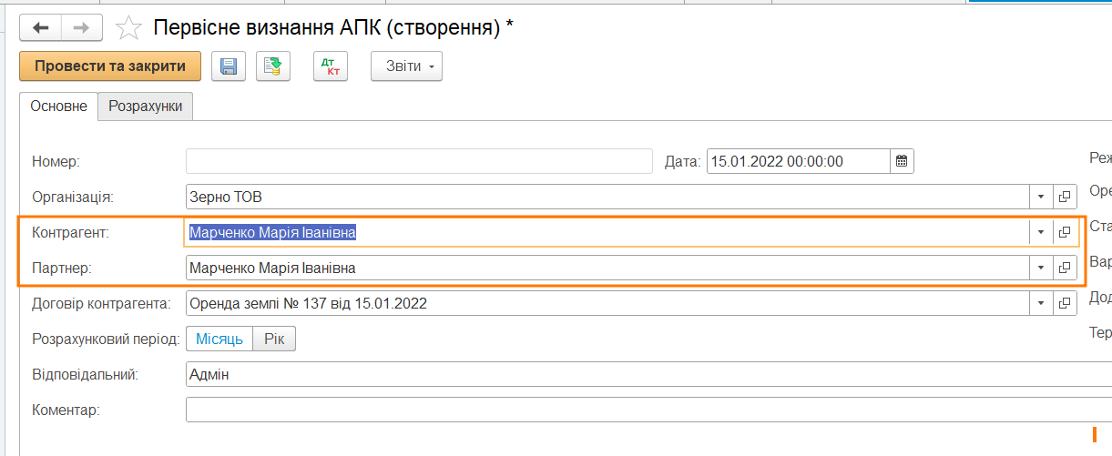Add document to favorites with star icon
This screenshot has height=456, width=1112.
point(129,28)
